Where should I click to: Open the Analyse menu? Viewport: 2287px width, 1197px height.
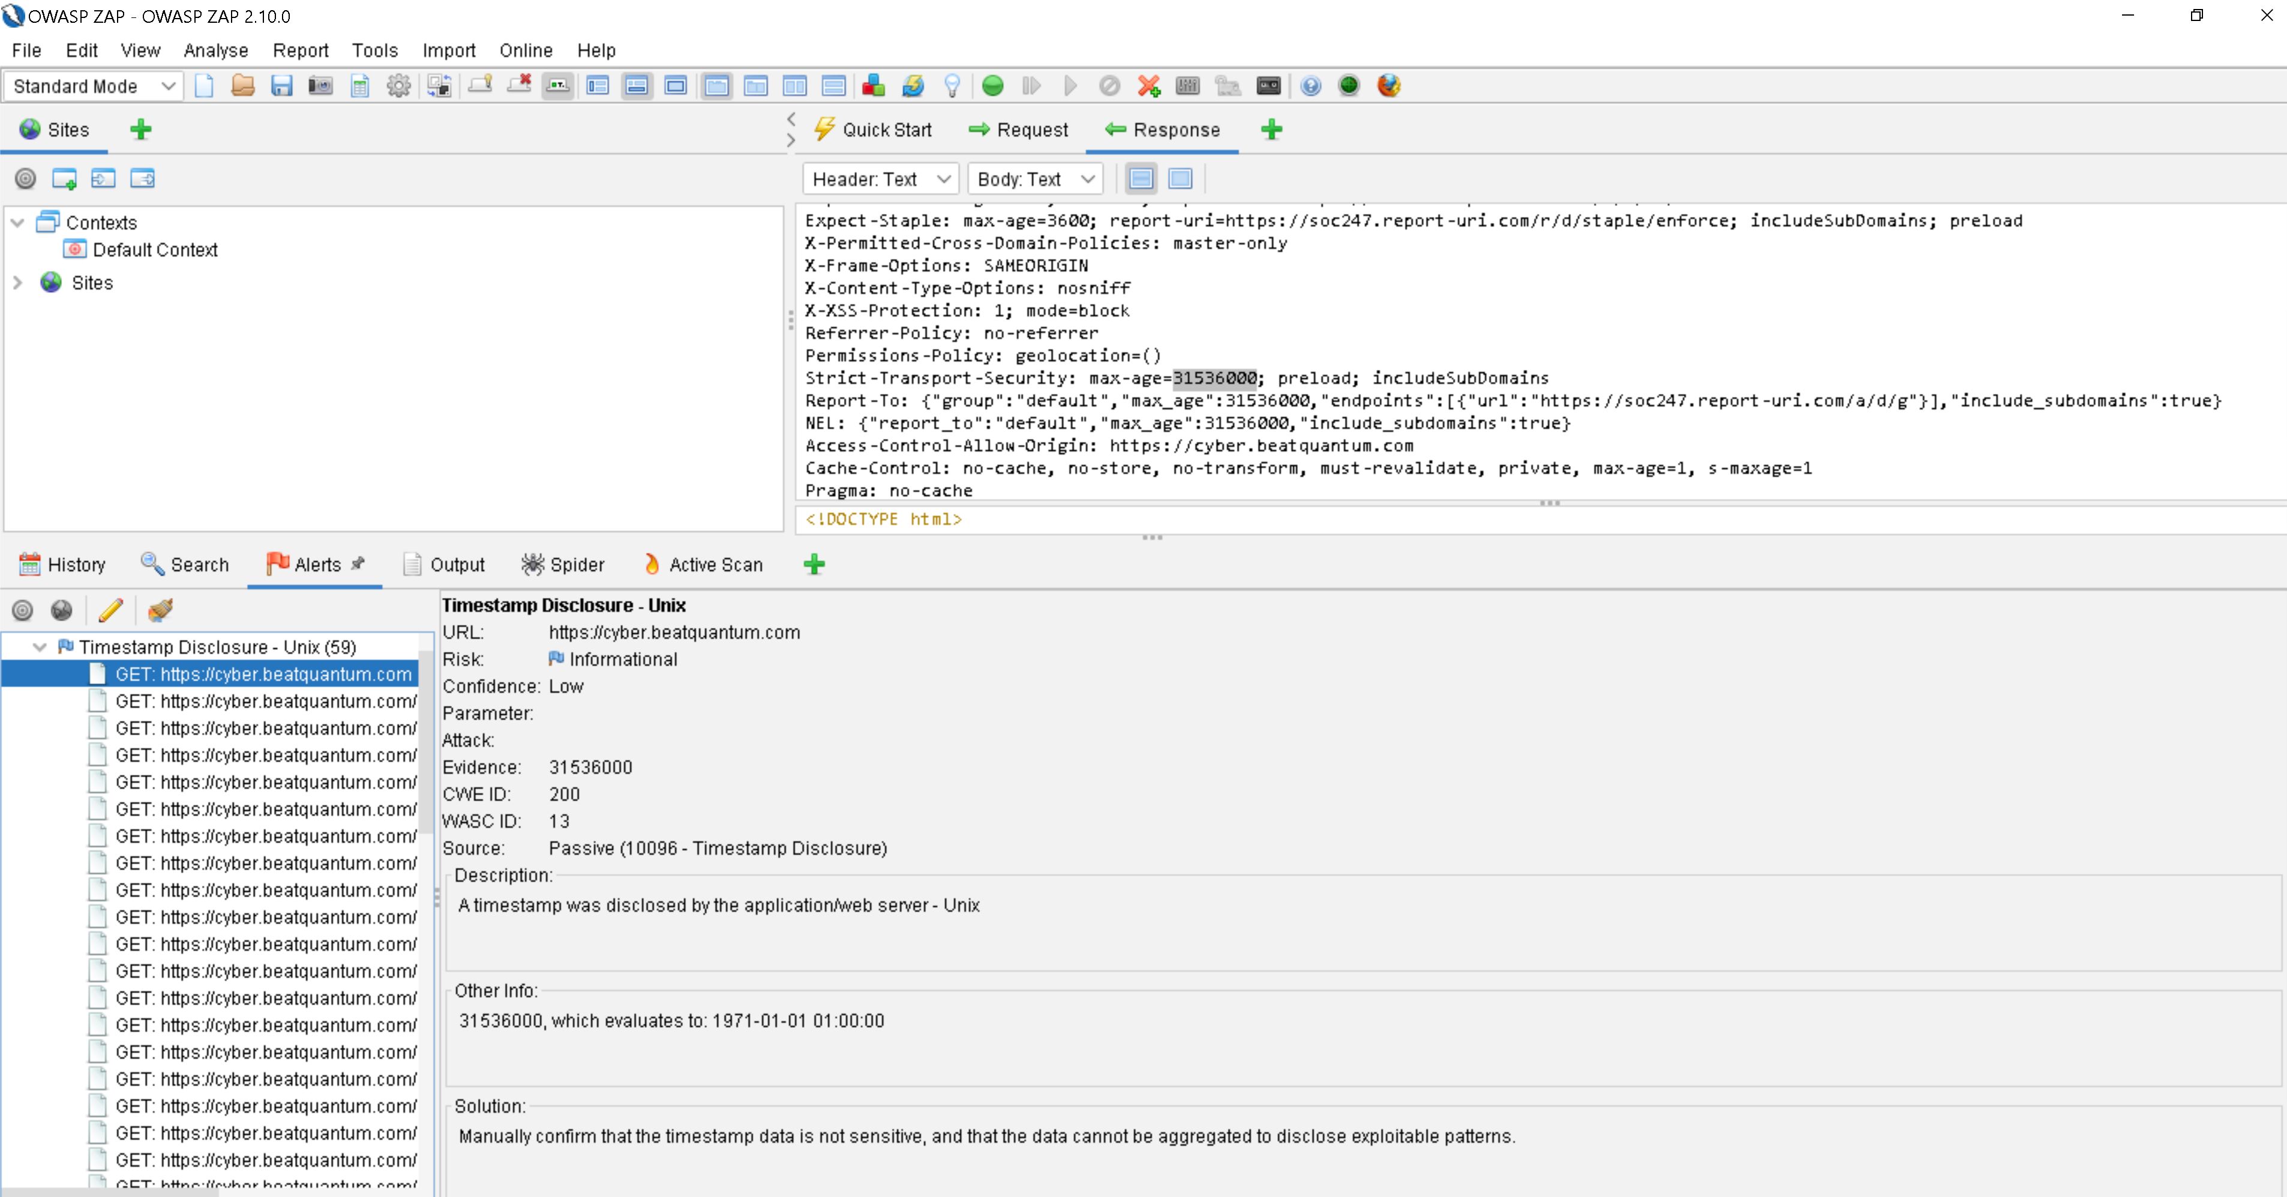216,50
